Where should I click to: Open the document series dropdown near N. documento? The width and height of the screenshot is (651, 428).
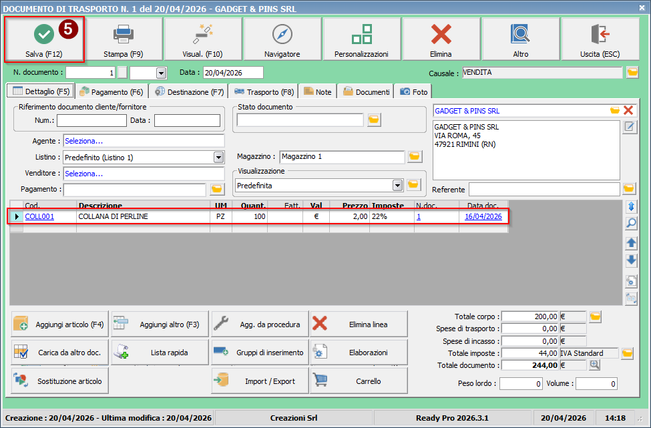click(161, 73)
